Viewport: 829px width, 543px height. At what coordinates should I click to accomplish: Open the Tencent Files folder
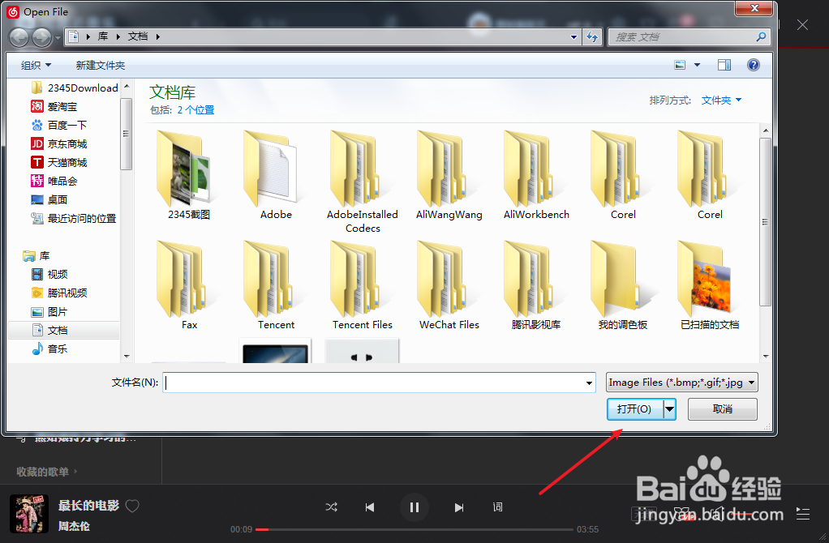[362, 285]
